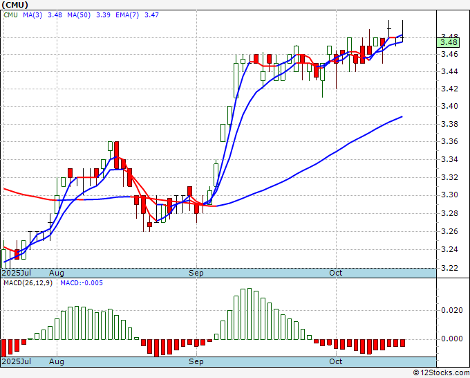The width and height of the screenshot is (470, 378).
Task: Click the 3.34 price axis label
Action: click(449, 159)
